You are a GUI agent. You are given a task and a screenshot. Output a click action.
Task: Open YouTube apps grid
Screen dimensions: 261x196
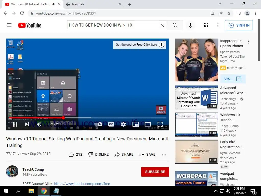[206, 25]
